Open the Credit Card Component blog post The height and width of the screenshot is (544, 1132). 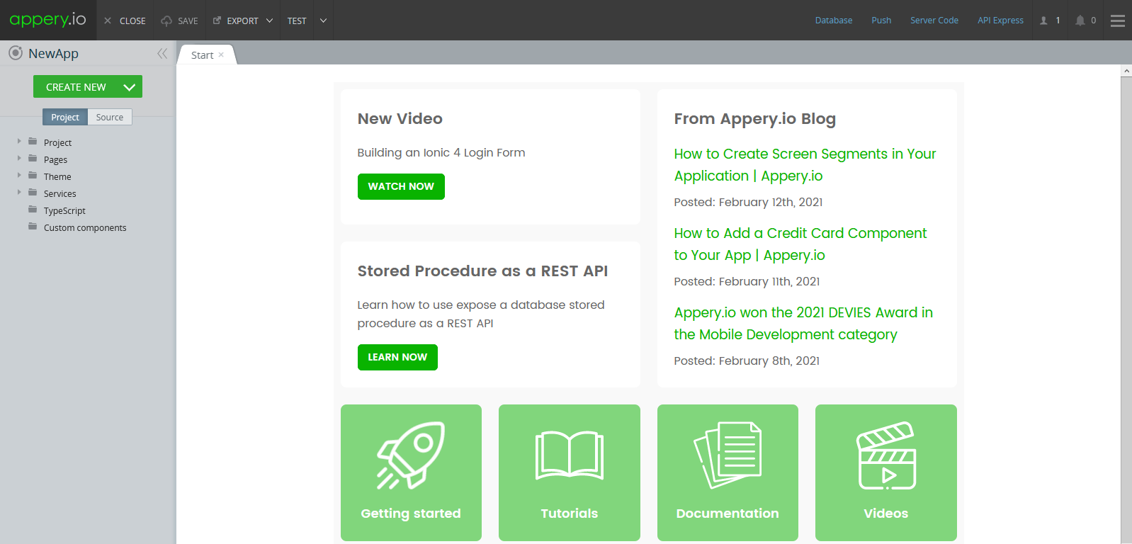click(800, 244)
